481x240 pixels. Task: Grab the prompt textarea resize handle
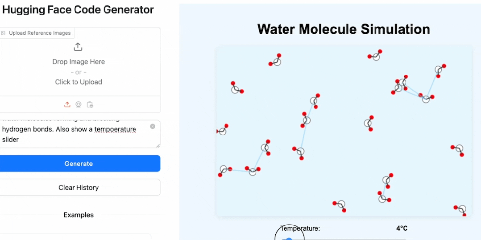click(158, 145)
